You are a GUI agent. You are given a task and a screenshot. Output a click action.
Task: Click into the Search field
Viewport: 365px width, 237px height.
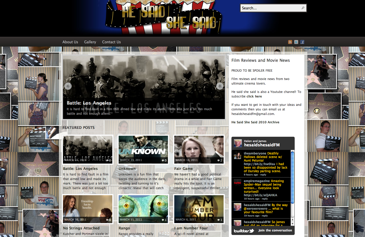click(x=271, y=8)
